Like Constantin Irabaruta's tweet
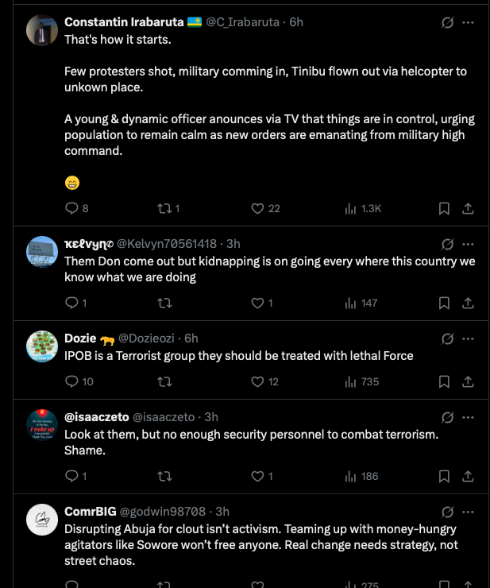This screenshot has width=490, height=588. pos(257,209)
